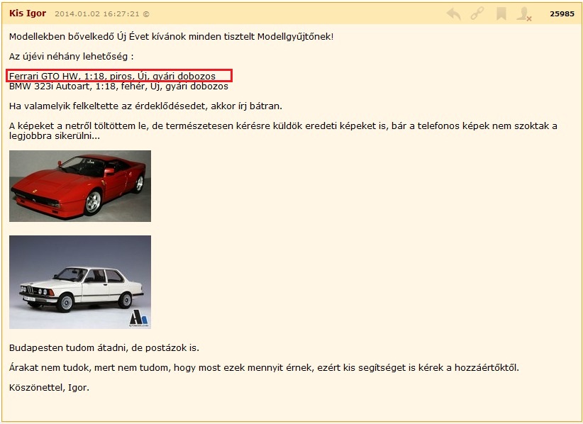Open the Kis Igor user profile

click(28, 13)
